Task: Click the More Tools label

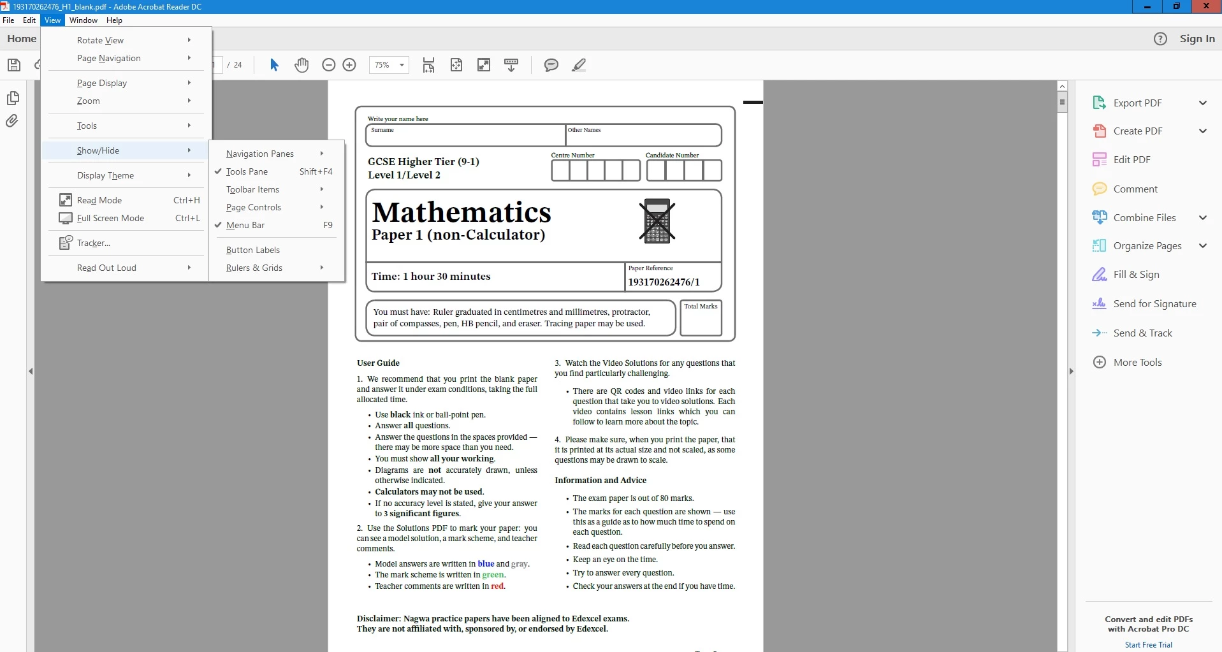Action: 1137,362
